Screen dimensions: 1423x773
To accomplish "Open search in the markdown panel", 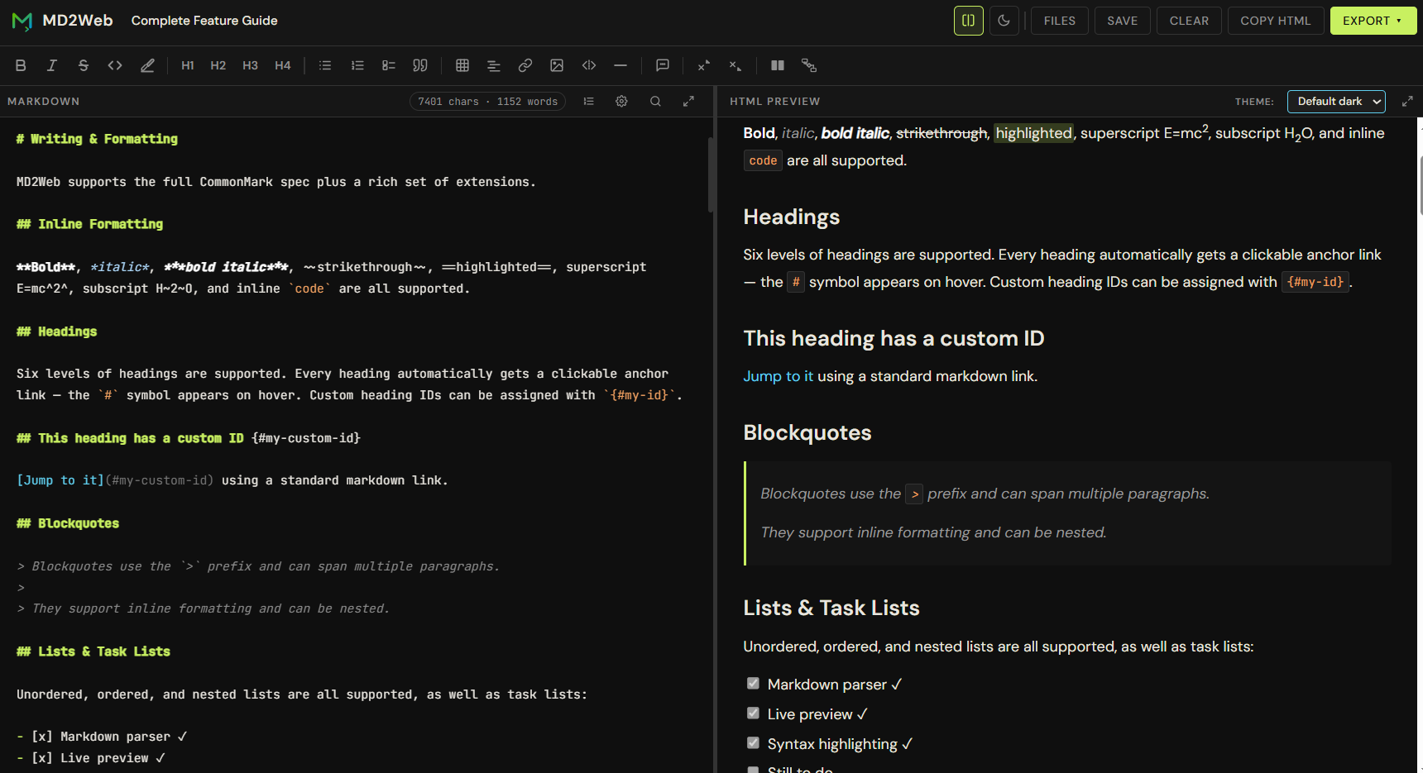I will click(x=655, y=101).
